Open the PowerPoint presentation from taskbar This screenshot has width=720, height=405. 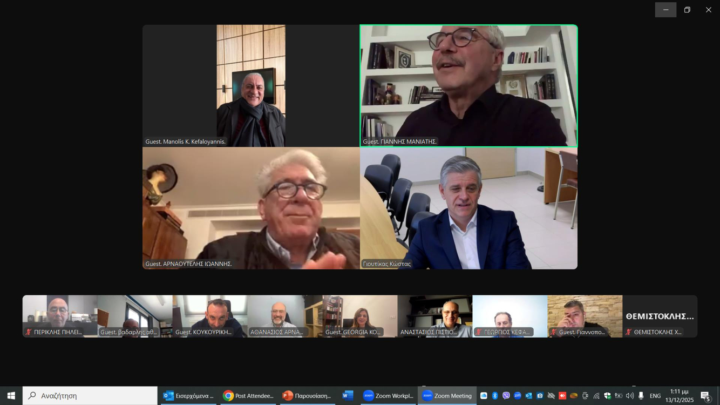(307, 396)
